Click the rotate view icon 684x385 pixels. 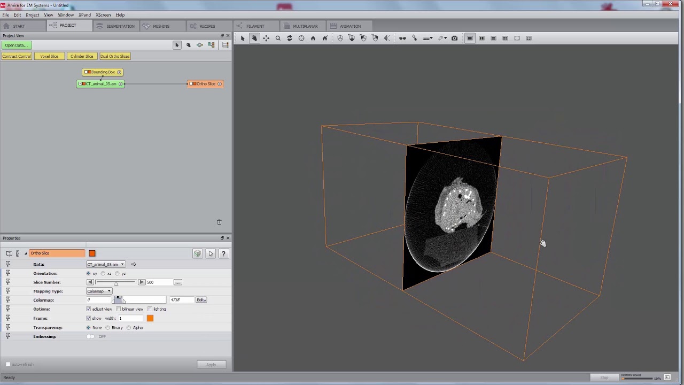pyautogui.click(x=290, y=38)
